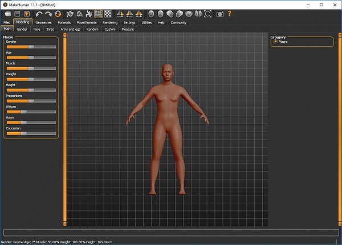Switch to the Rendering tab

point(110,22)
